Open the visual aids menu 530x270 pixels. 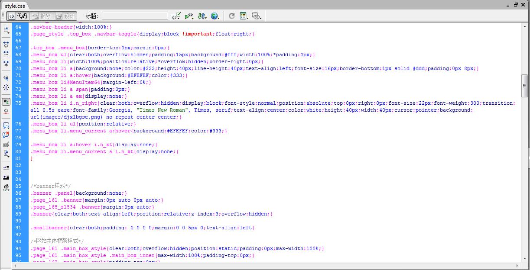click(257, 16)
